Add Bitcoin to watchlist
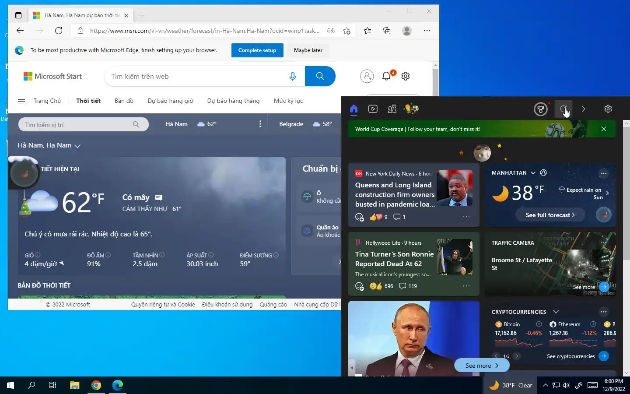630x394 pixels. 539,324
